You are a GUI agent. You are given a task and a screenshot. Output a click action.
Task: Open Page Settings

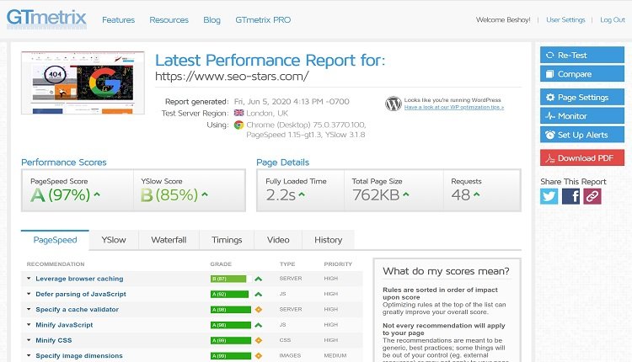(x=581, y=97)
